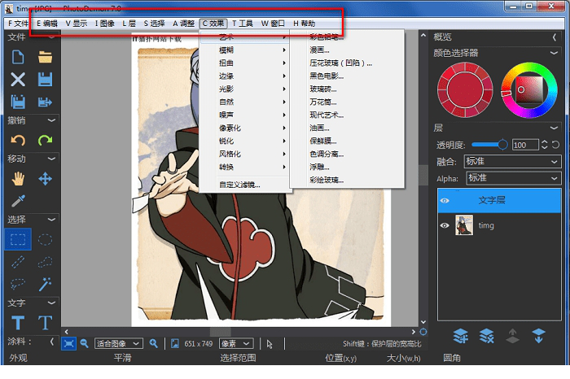Screen dimensions: 570x379
Task: Select the Eyedropper color picker tool
Action: click(x=18, y=201)
